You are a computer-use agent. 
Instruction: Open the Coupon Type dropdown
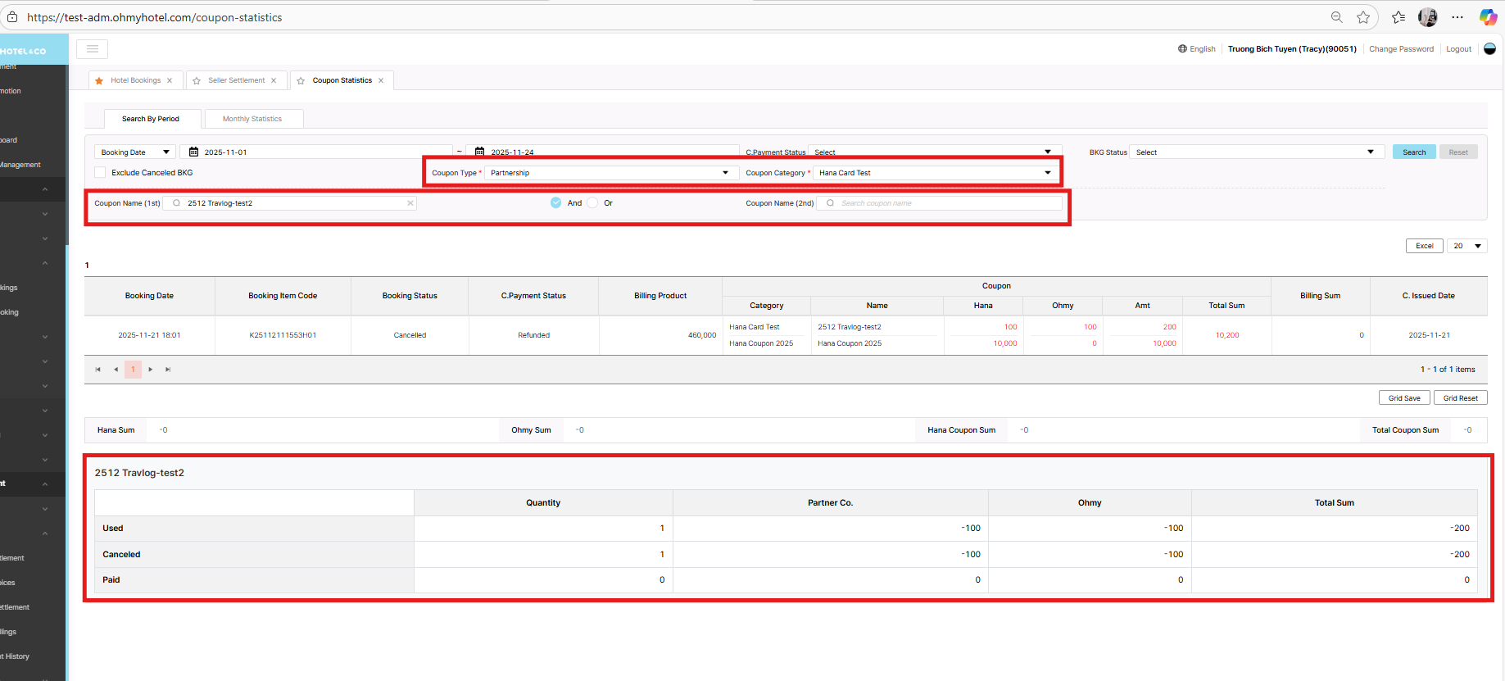(x=609, y=173)
